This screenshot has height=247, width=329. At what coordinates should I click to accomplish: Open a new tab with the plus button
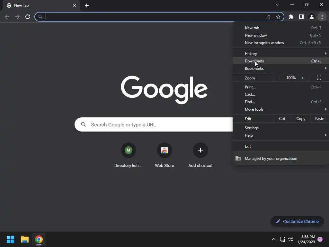click(87, 5)
